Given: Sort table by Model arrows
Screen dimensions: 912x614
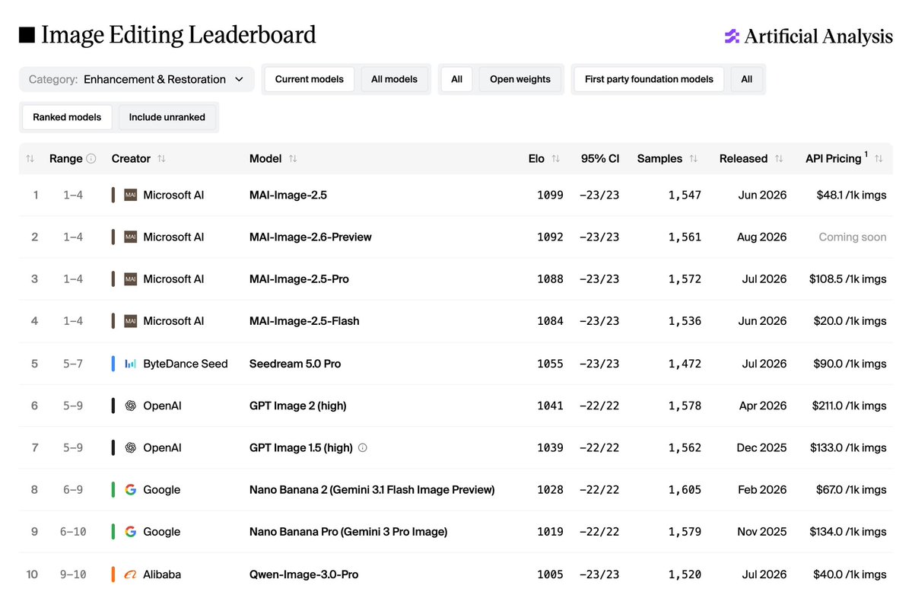Looking at the screenshot, I should (293, 158).
